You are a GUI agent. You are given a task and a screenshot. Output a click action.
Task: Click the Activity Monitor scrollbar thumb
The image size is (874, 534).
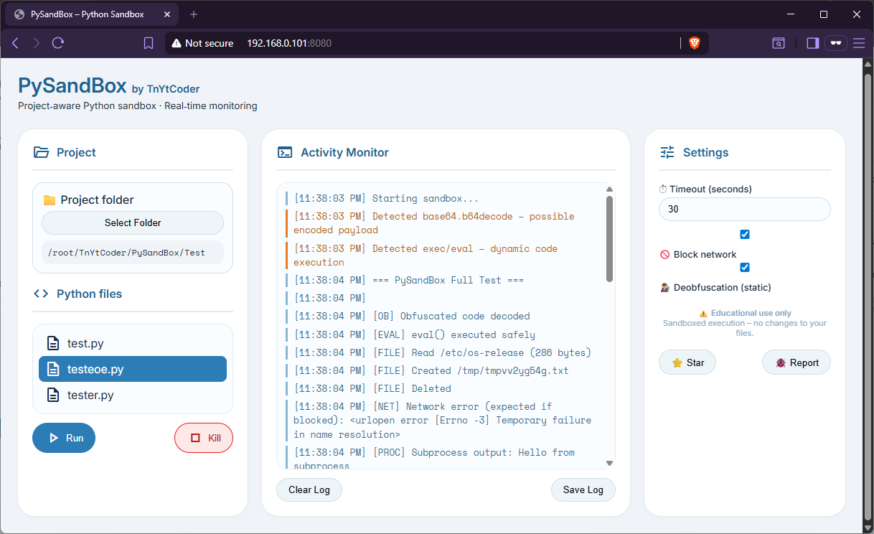point(610,239)
